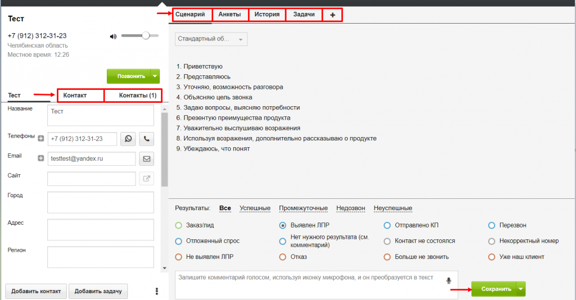Open the История tab

267,15
